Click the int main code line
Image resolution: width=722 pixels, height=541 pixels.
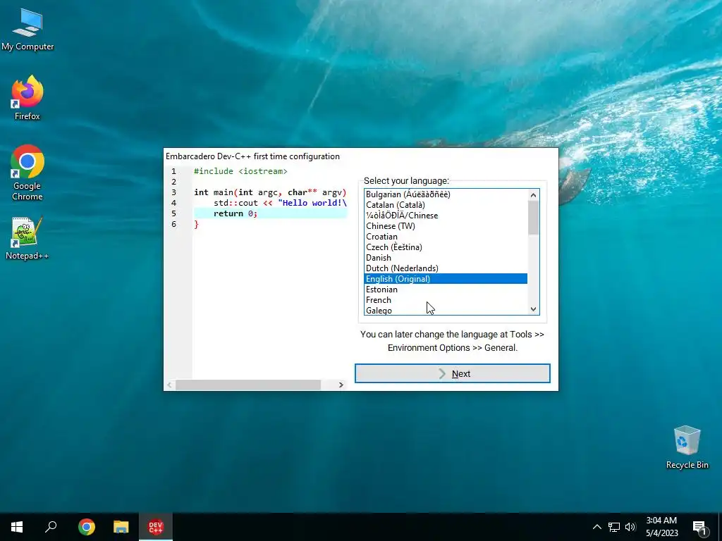[270, 192]
